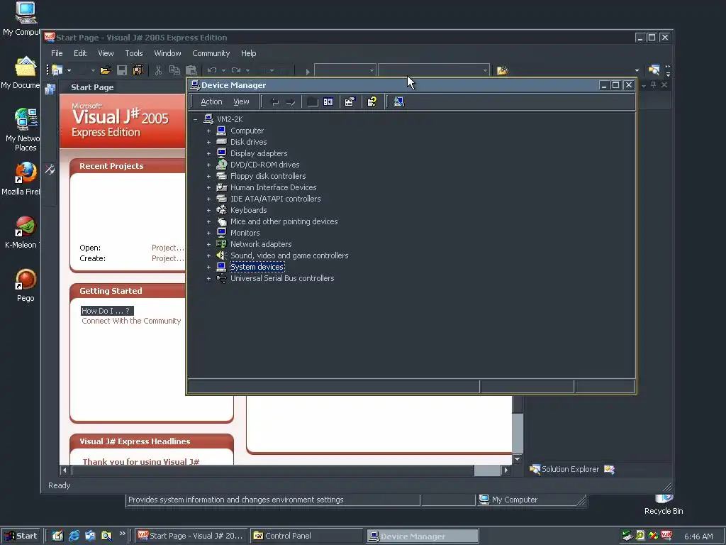Click the Find in Files icon beside the search combo
This screenshot has height=545, width=726.
[x=503, y=70]
